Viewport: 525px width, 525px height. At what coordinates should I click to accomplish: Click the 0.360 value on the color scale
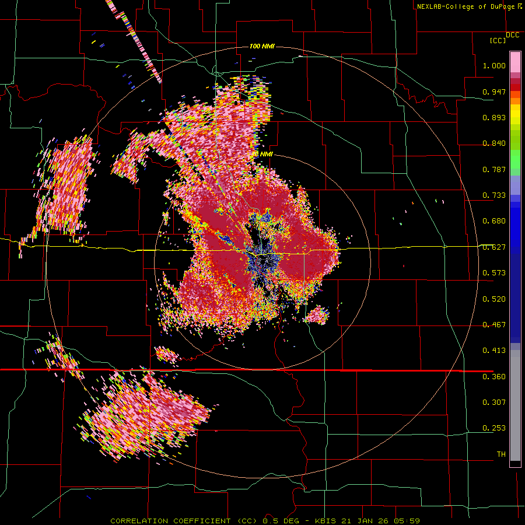(x=494, y=377)
